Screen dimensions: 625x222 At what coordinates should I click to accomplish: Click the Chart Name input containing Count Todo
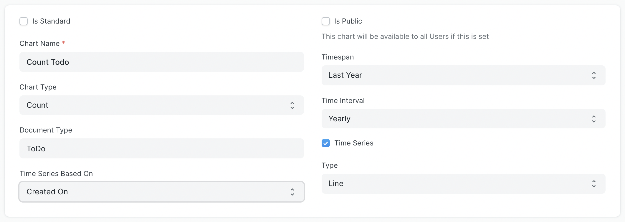161,62
